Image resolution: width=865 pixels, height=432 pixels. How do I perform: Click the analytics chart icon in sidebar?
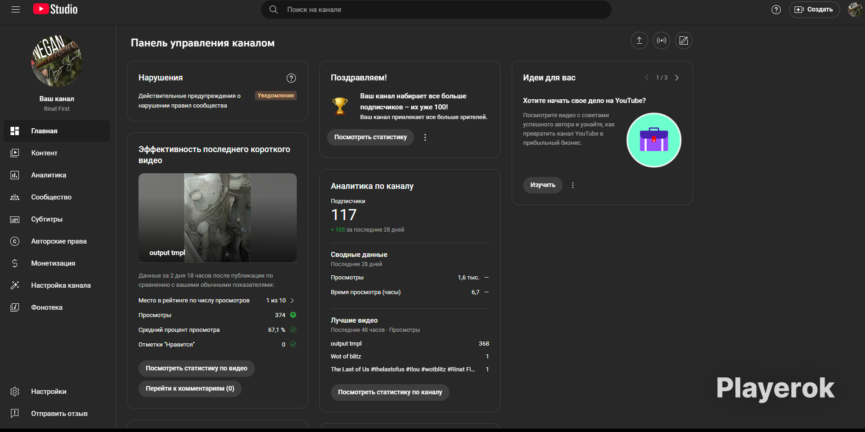click(x=15, y=175)
